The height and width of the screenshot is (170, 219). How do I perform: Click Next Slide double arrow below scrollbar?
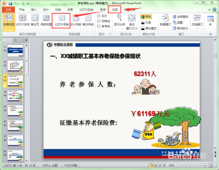click(x=215, y=156)
